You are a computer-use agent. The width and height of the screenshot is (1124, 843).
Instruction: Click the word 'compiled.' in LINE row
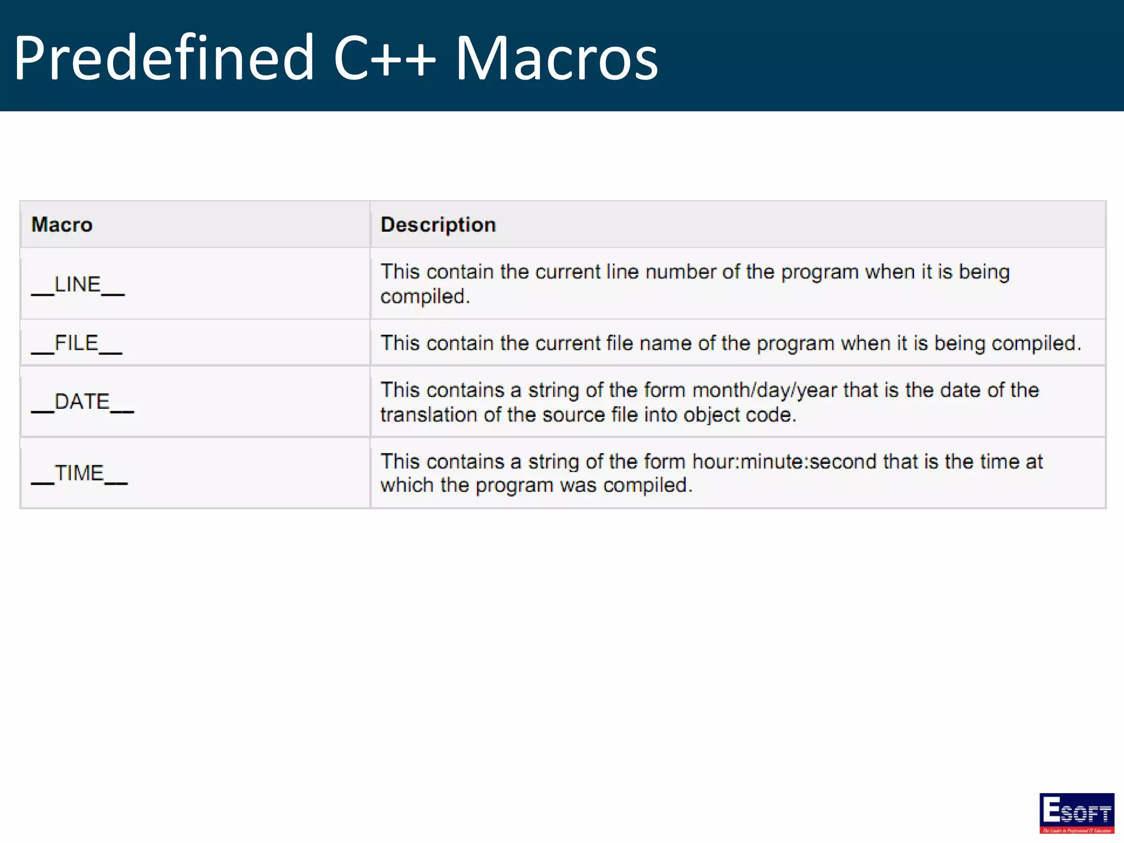click(425, 297)
